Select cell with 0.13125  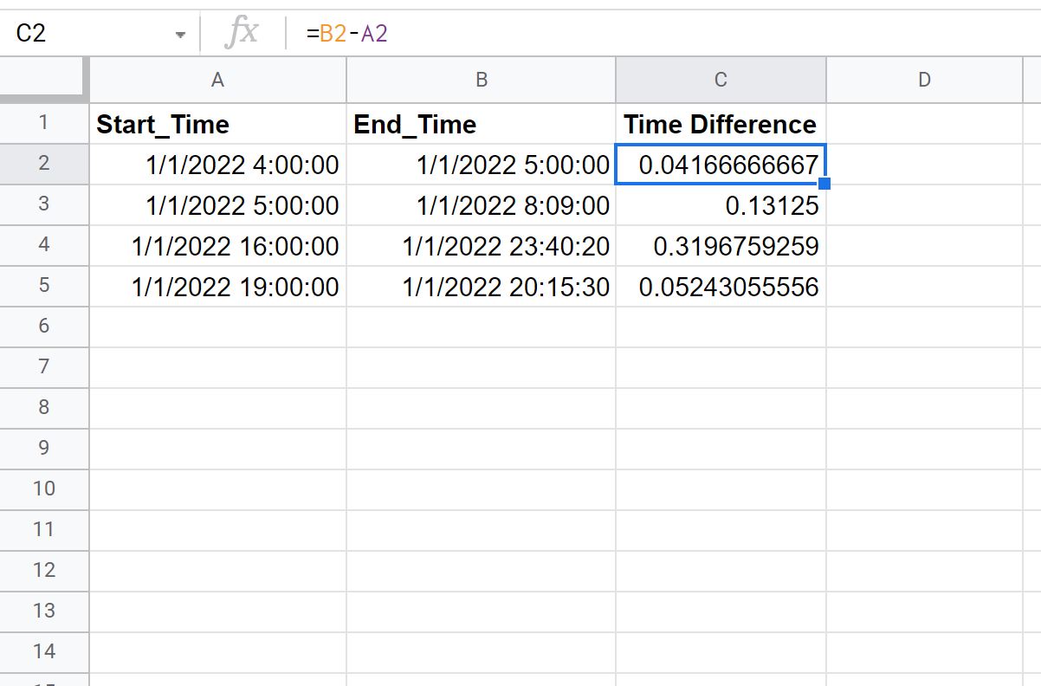pyautogui.click(x=721, y=205)
